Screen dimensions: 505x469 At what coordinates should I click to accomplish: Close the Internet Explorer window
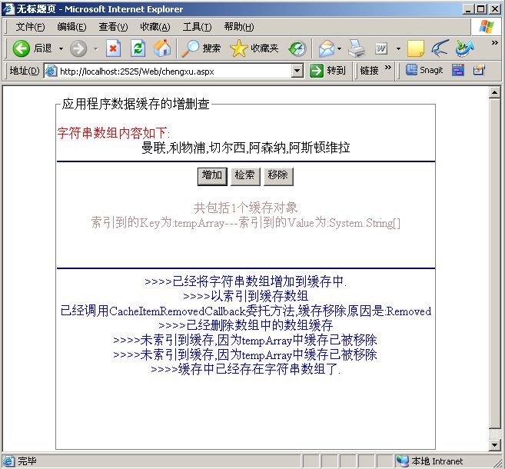[495, 9]
